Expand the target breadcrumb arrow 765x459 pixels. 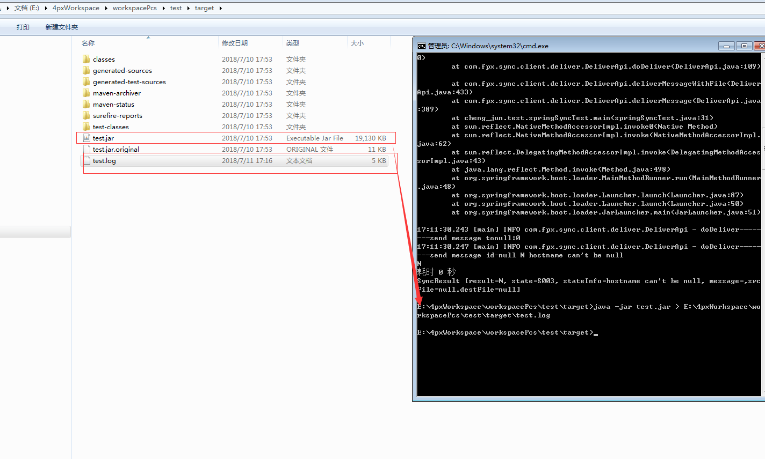click(220, 8)
